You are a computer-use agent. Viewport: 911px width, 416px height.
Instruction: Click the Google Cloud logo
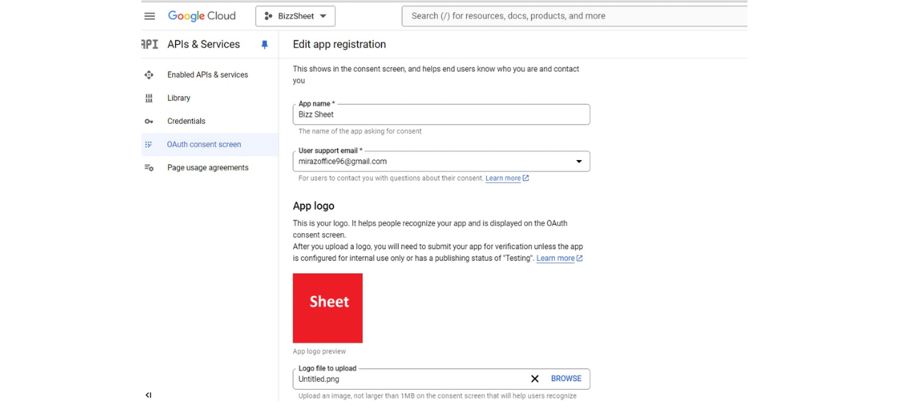(x=201, y=16)
